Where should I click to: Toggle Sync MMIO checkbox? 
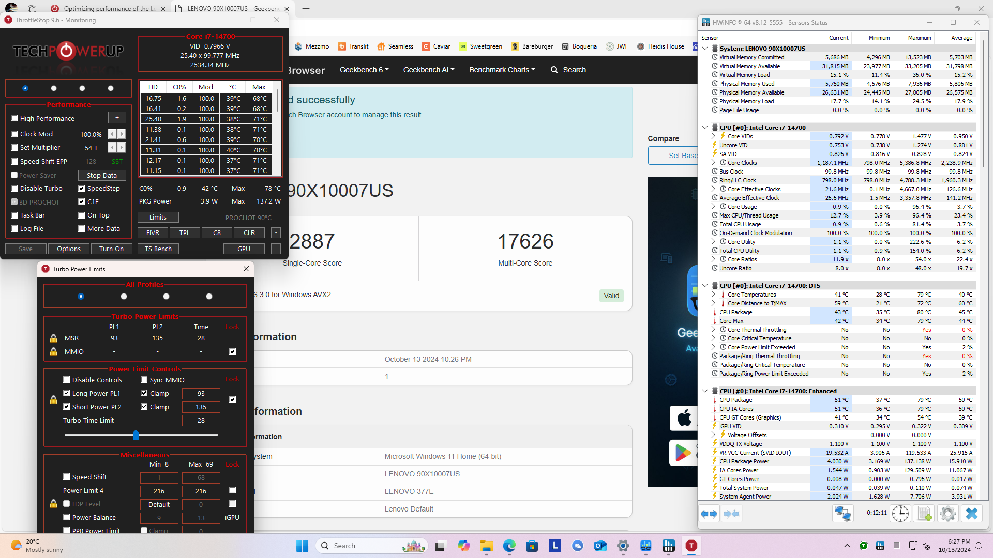(x=144, y=380)
